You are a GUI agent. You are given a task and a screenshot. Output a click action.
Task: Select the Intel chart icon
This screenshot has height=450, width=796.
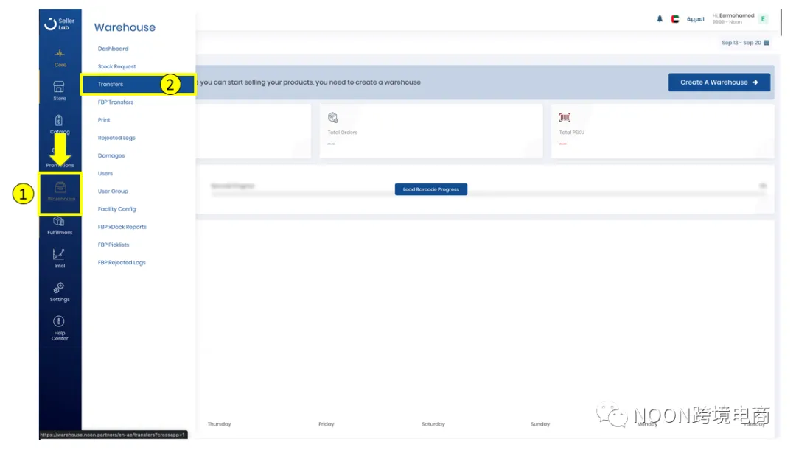[60, 256]
